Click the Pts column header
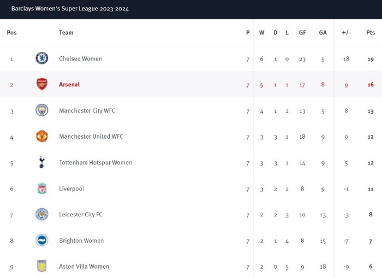The image size is (382, 278). [x=371, y=33]
